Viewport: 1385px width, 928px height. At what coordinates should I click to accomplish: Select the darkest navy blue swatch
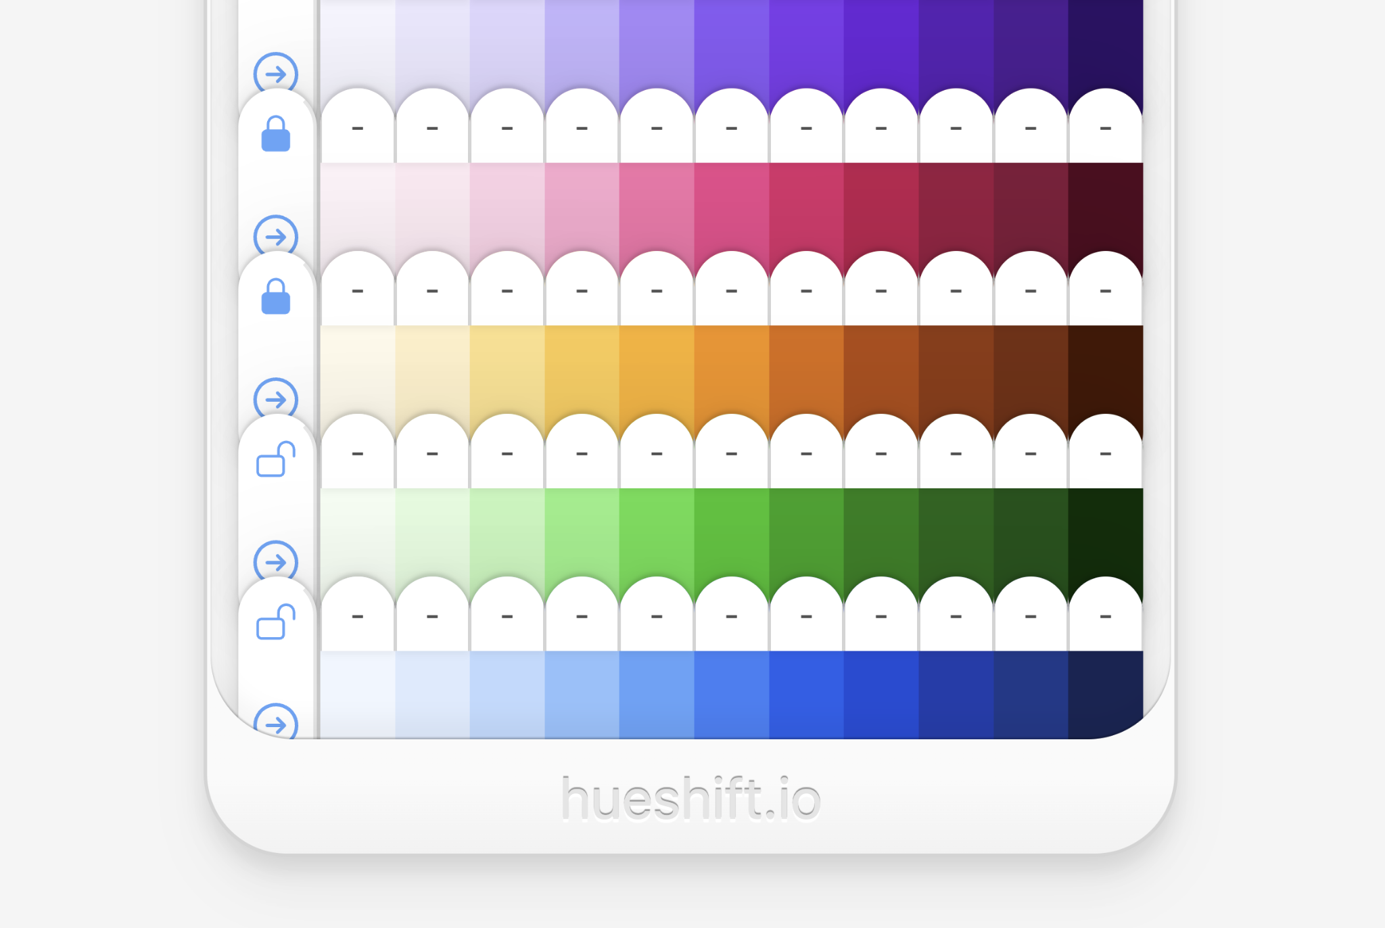coord(1105,690)
